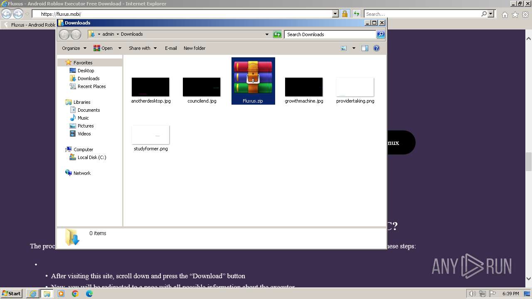Go to the IE home page
The image size is (532, 299).
coord(505,15)
